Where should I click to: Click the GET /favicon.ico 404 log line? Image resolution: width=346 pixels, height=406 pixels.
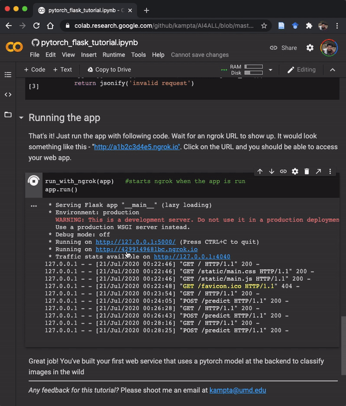tap(172, 286)
